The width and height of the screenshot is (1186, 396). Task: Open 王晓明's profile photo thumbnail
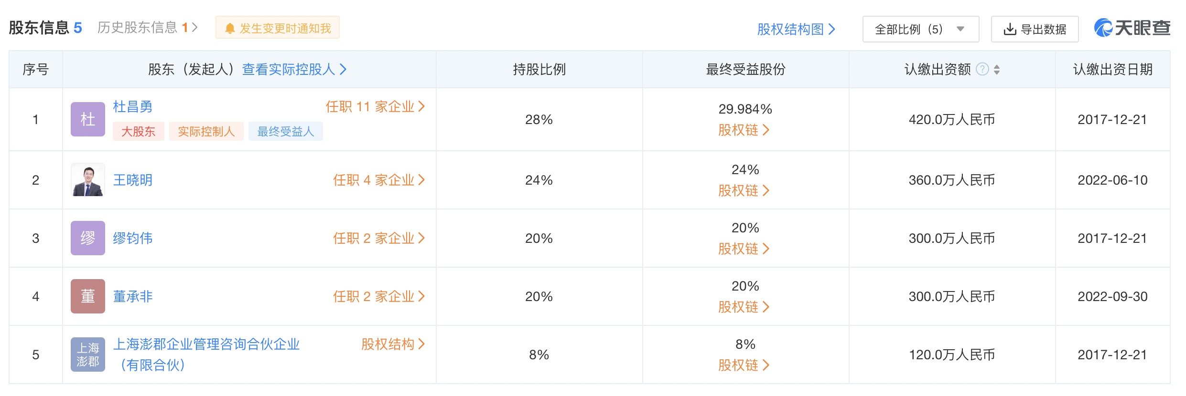coord(88,180)
